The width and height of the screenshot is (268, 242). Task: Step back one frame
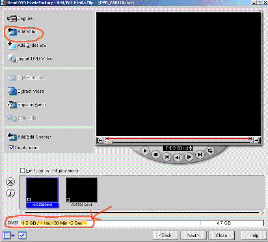pyautogui.click(x=178, y=157)
